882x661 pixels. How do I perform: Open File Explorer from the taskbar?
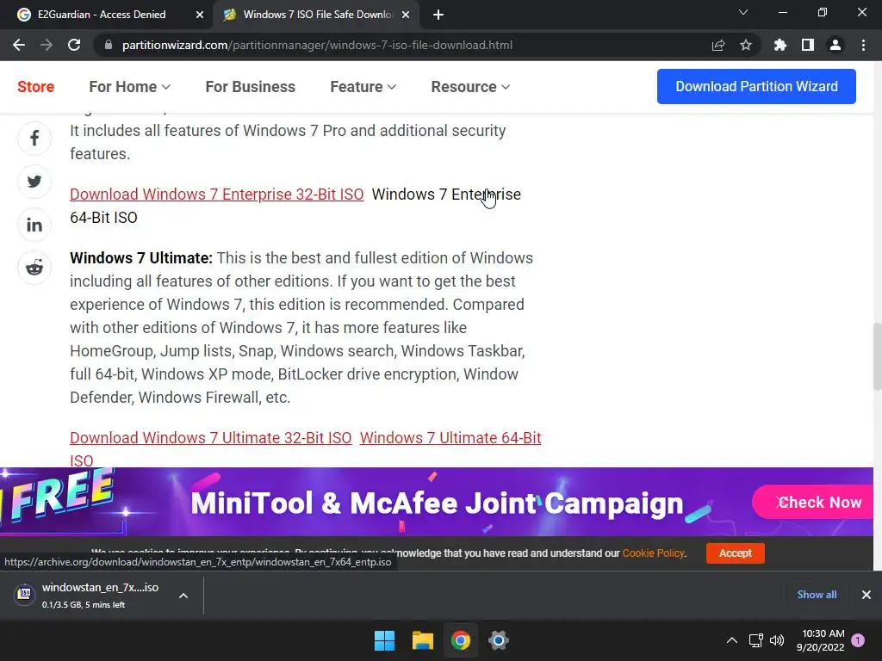click(422, 640)
